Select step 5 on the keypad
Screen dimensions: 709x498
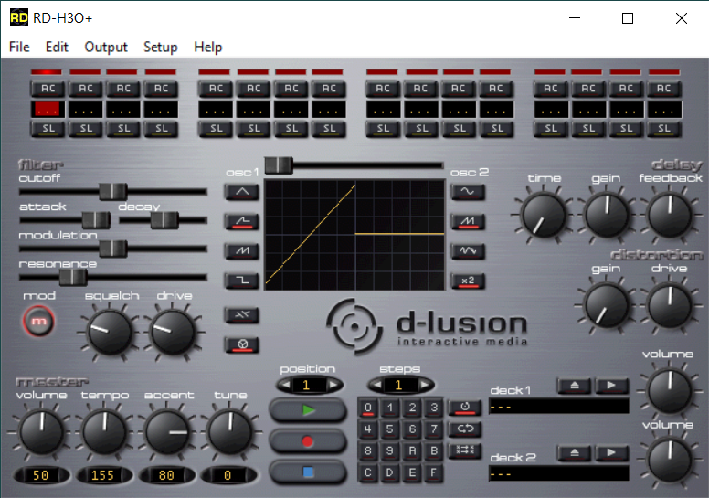[390, 429]
